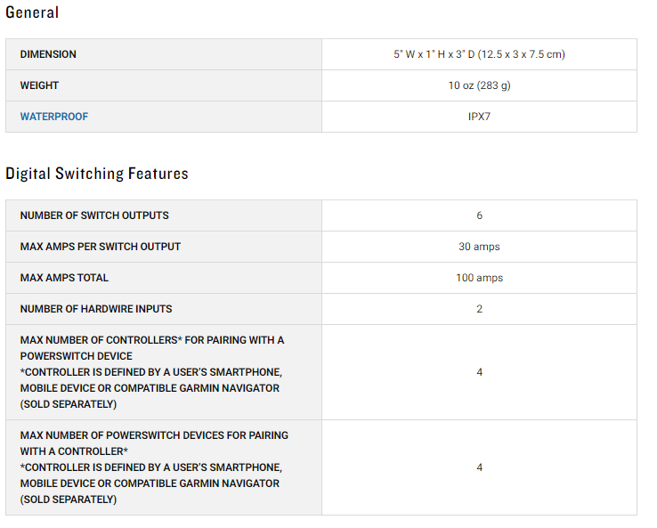The image size is (657, 528).
Task: Select the WEIGHT row label
Action: [x=39, y=85]
